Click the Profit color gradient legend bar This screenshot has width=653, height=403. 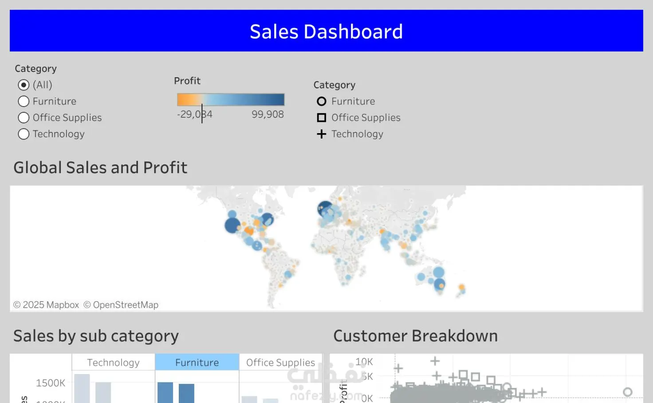point(231,99)
